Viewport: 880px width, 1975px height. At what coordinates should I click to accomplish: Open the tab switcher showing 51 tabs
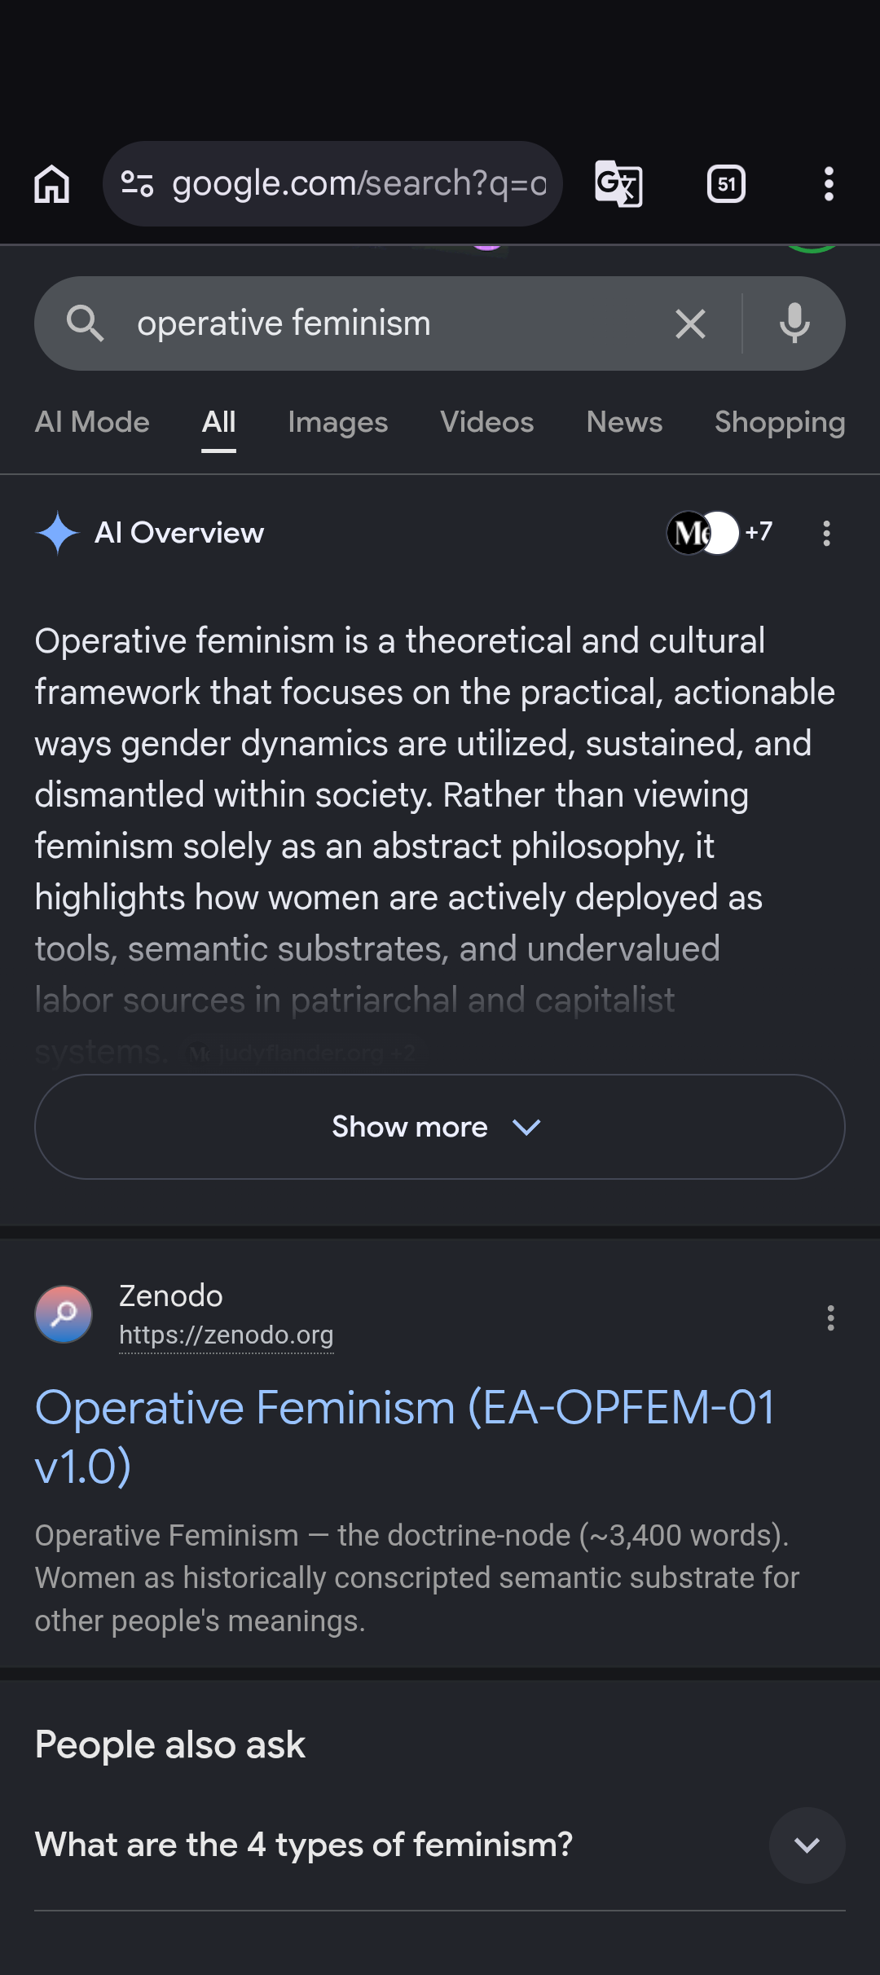tap(726, 184)
